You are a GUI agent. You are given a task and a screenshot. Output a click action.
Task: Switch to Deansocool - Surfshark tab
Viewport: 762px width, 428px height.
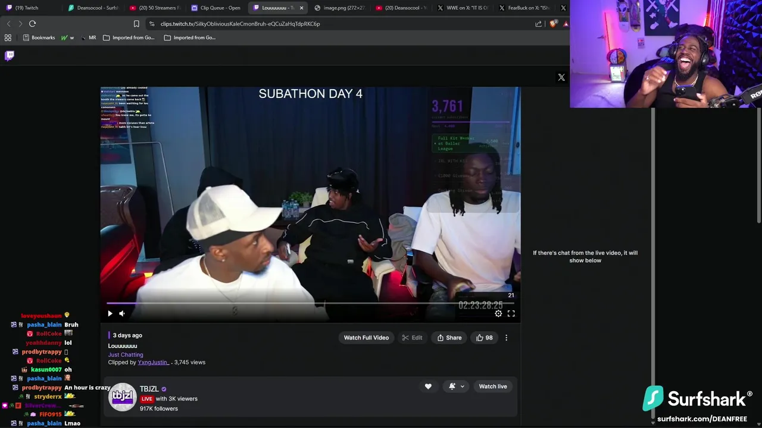92,8
